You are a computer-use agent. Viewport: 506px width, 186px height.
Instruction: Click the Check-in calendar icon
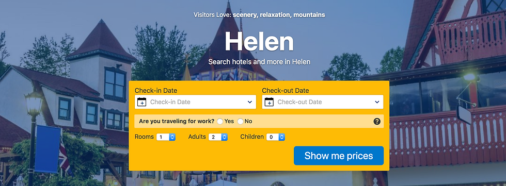[141, 102]
